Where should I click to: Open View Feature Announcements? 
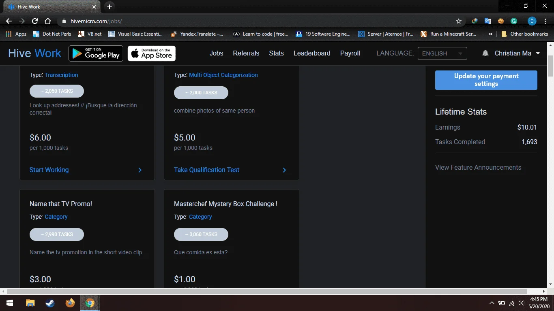(478, 167)
